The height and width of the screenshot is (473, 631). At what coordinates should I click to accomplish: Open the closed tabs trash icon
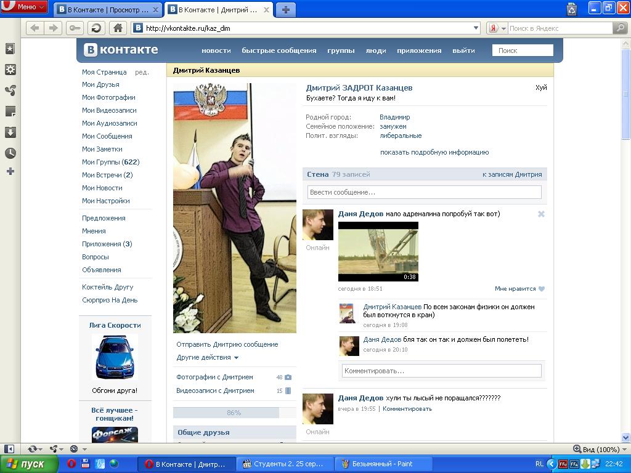point(572,9)
